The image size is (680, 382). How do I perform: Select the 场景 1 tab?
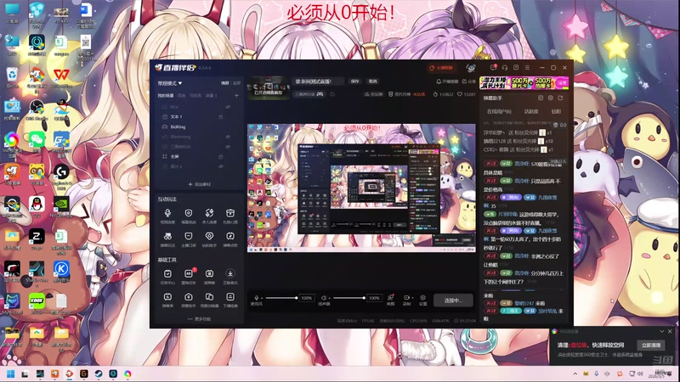tap(211, 95)
